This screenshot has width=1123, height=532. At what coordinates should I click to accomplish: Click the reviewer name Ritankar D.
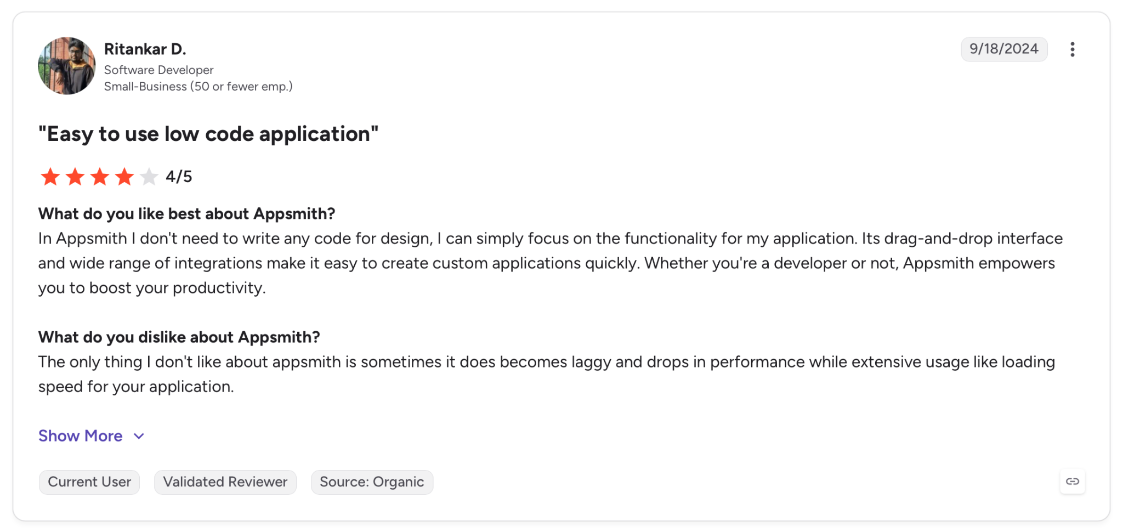point(145,49)
